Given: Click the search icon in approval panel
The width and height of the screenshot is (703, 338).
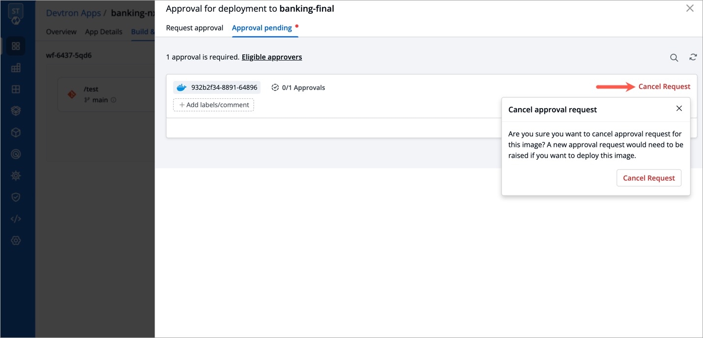Looking at the screenshot, I should (674, 57).
